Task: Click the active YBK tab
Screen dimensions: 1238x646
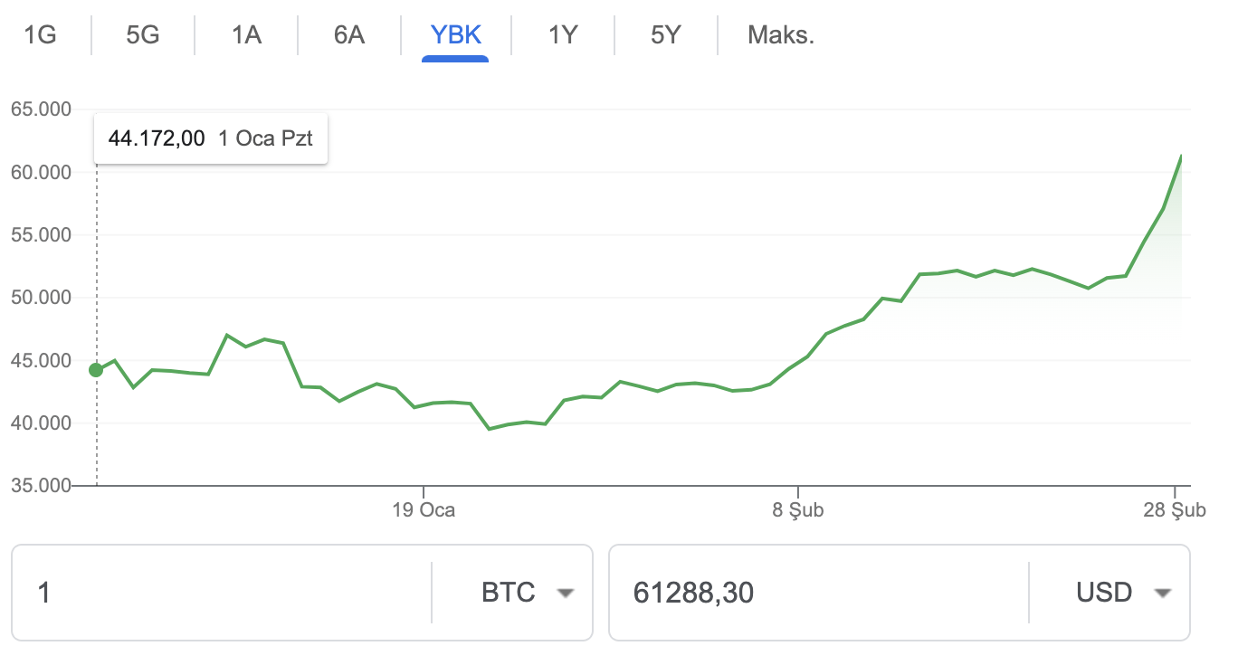Action: (456, 35)
